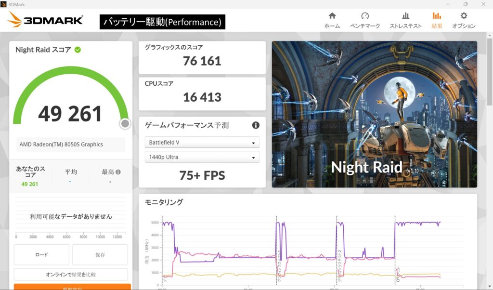Click the 3DMark app icon in the title bar

(3, 4)
